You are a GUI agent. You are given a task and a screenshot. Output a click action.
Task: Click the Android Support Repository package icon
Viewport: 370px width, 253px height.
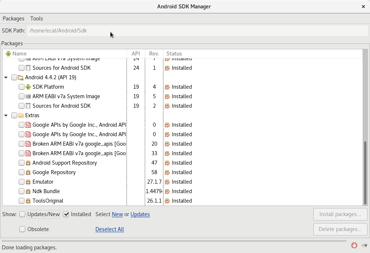click(28, 163)
